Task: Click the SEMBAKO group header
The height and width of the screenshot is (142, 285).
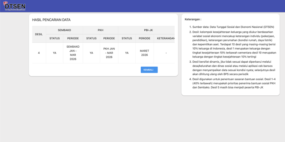Action: coord(64,30)
